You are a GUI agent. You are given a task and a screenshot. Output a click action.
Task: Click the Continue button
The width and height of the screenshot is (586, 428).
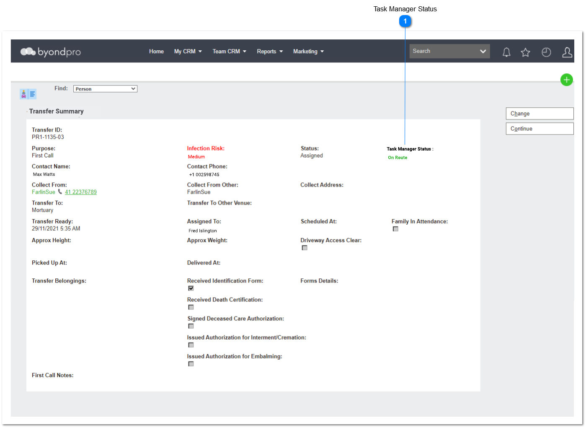click(x=540, y=129)
